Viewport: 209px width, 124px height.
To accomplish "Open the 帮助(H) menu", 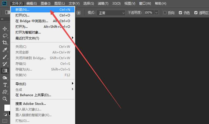I will pyautogui.click(x=160, y=4).
